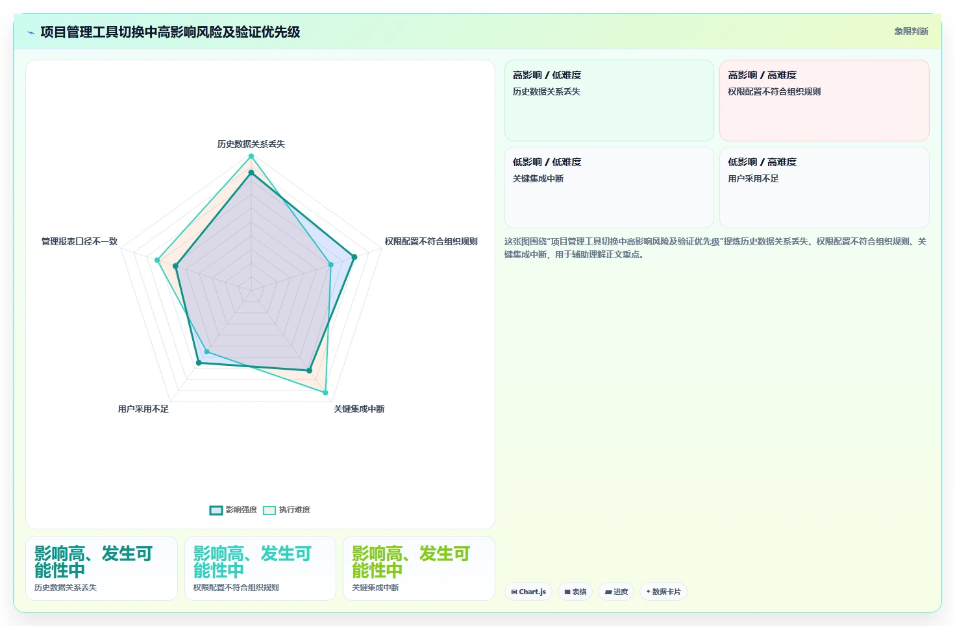Open the 低影响 / 低难度 quadrant card
Image resolution: width=955 pixels, height=626 pixels.
click(x=609, y=187)
